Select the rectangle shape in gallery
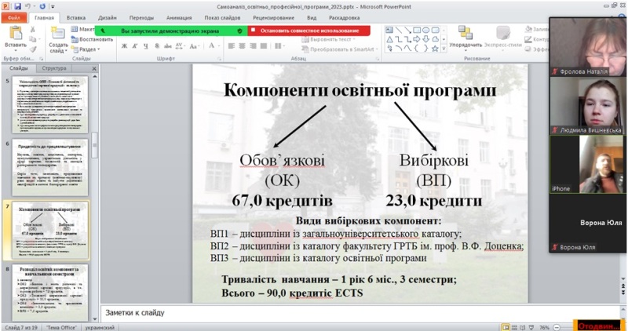Image resolution: width=628 pixels, height=331 pixels. pos(417,30)
